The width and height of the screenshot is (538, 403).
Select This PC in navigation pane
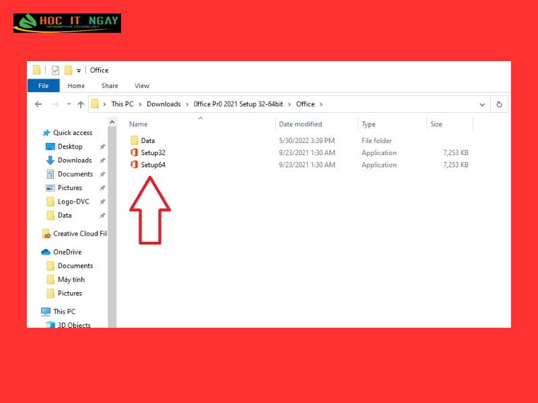tap(64, 312)
